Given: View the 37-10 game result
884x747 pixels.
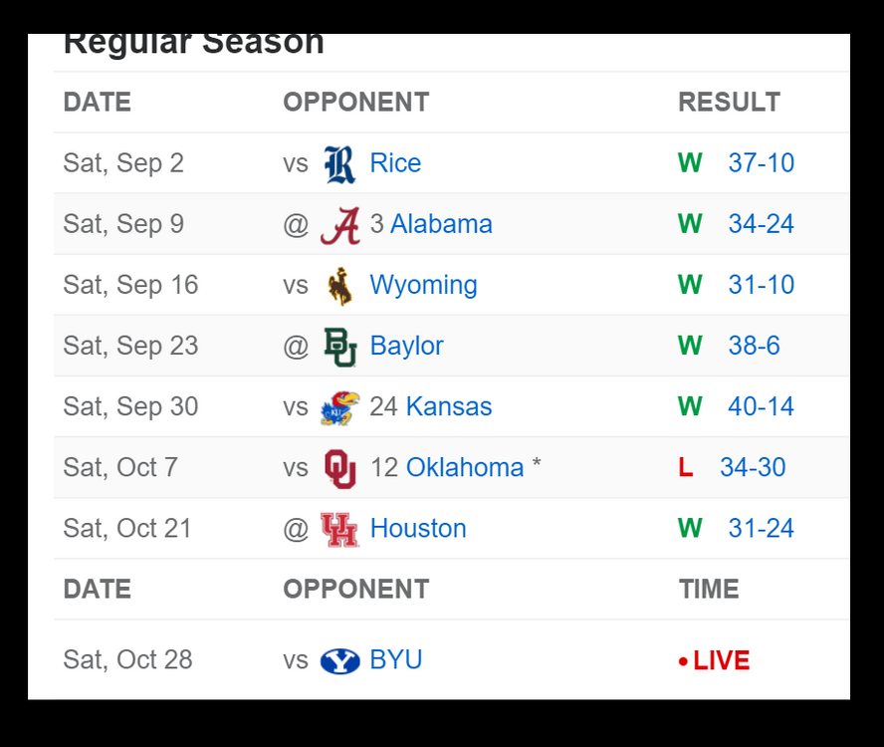Looking at the screenshot, I should 761,163.
